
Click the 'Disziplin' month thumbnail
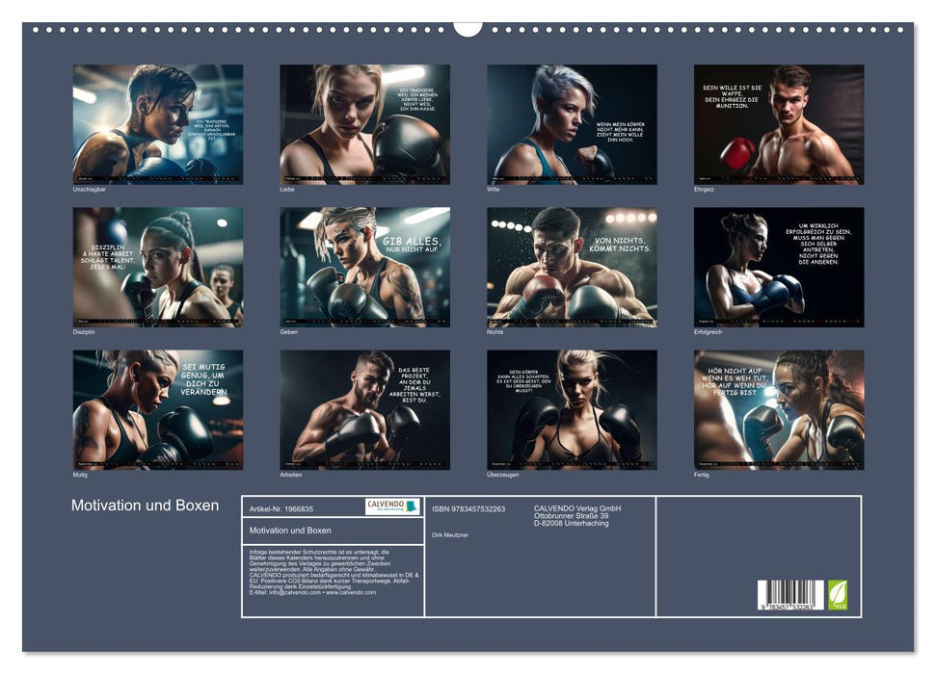pos(158,267)
